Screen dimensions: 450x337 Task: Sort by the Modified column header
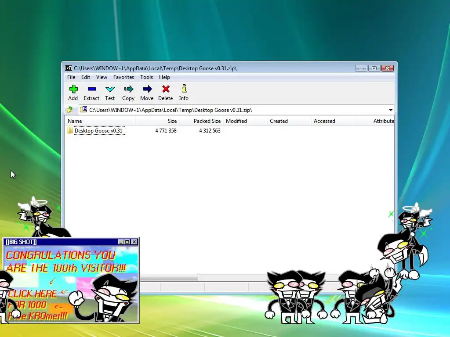(x=245, y=121)
